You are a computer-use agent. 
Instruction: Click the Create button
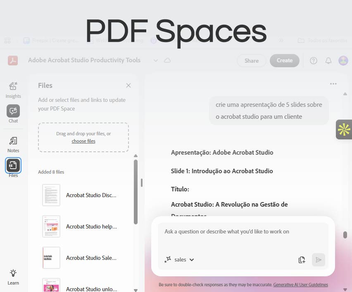coord(284,61)
